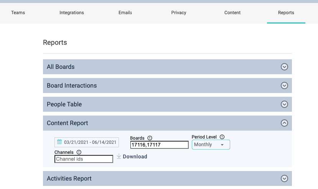Click the info icon next to Boards
This screenshot has height=189, width=318.
pos(150,138)
